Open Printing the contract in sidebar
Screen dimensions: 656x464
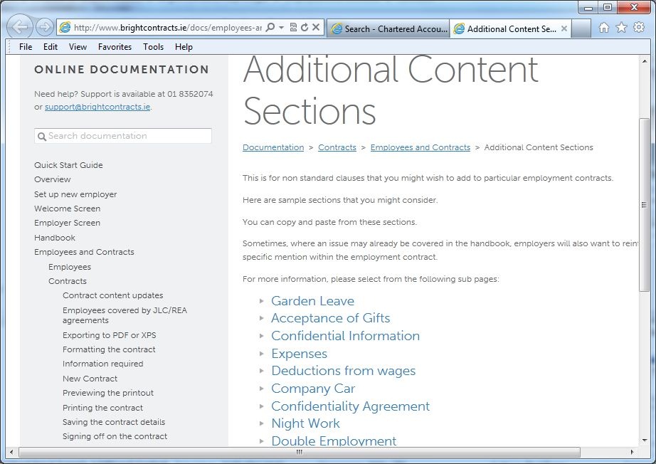point(102,408)
